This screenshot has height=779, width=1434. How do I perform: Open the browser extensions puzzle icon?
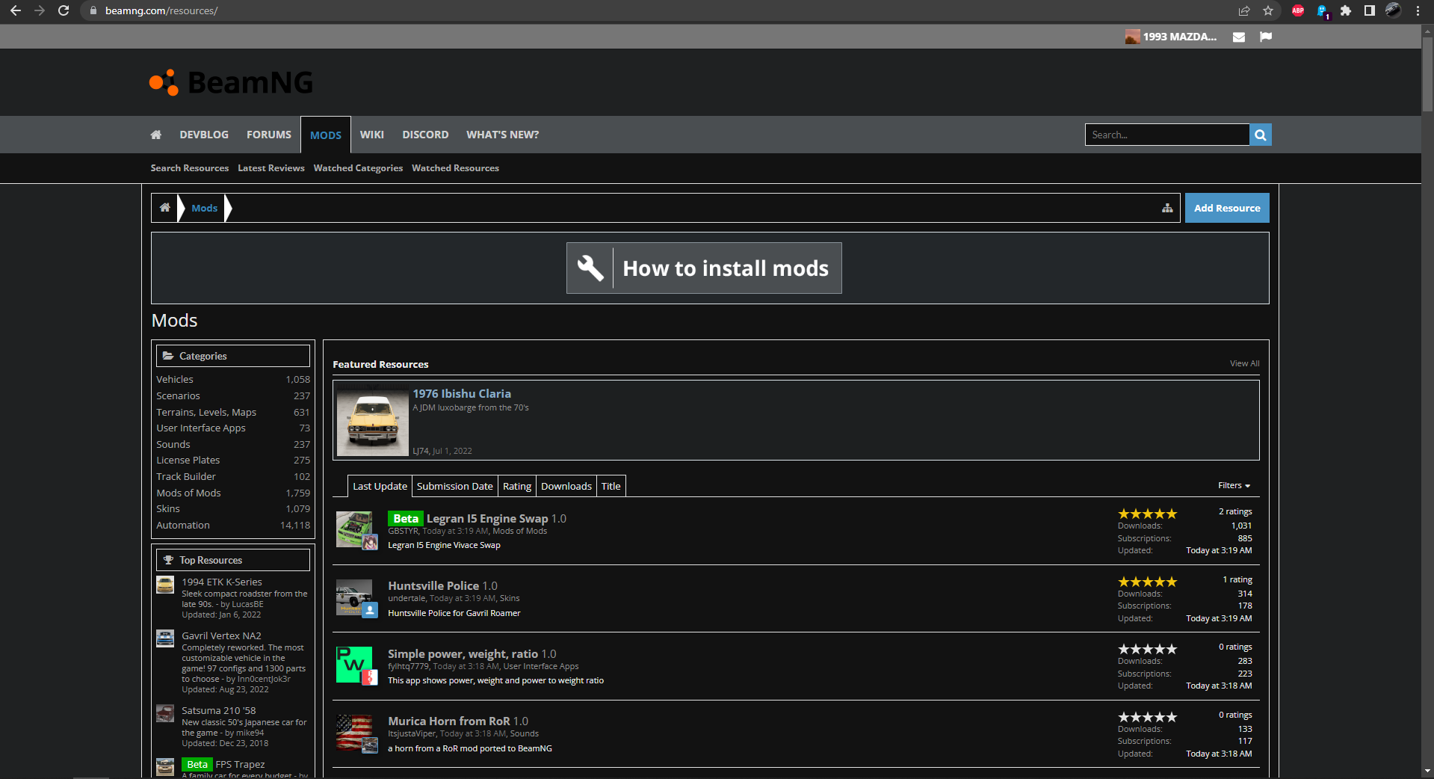[x=1346, y=10]
